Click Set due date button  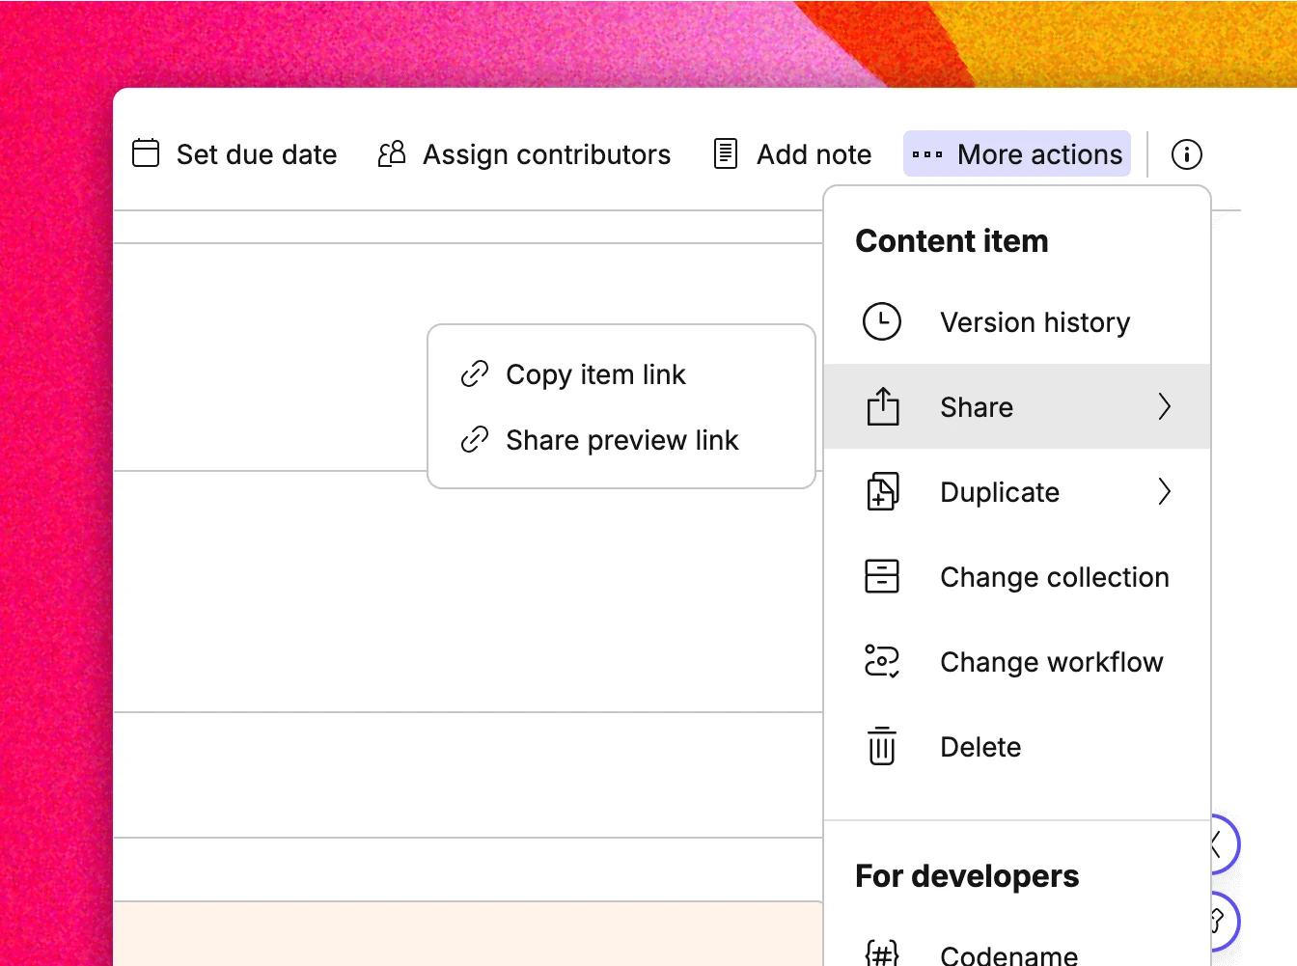(x=256, y=154)
